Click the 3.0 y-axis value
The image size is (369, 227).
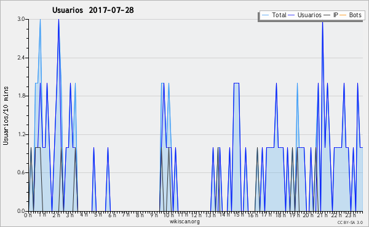pos(21,19)
